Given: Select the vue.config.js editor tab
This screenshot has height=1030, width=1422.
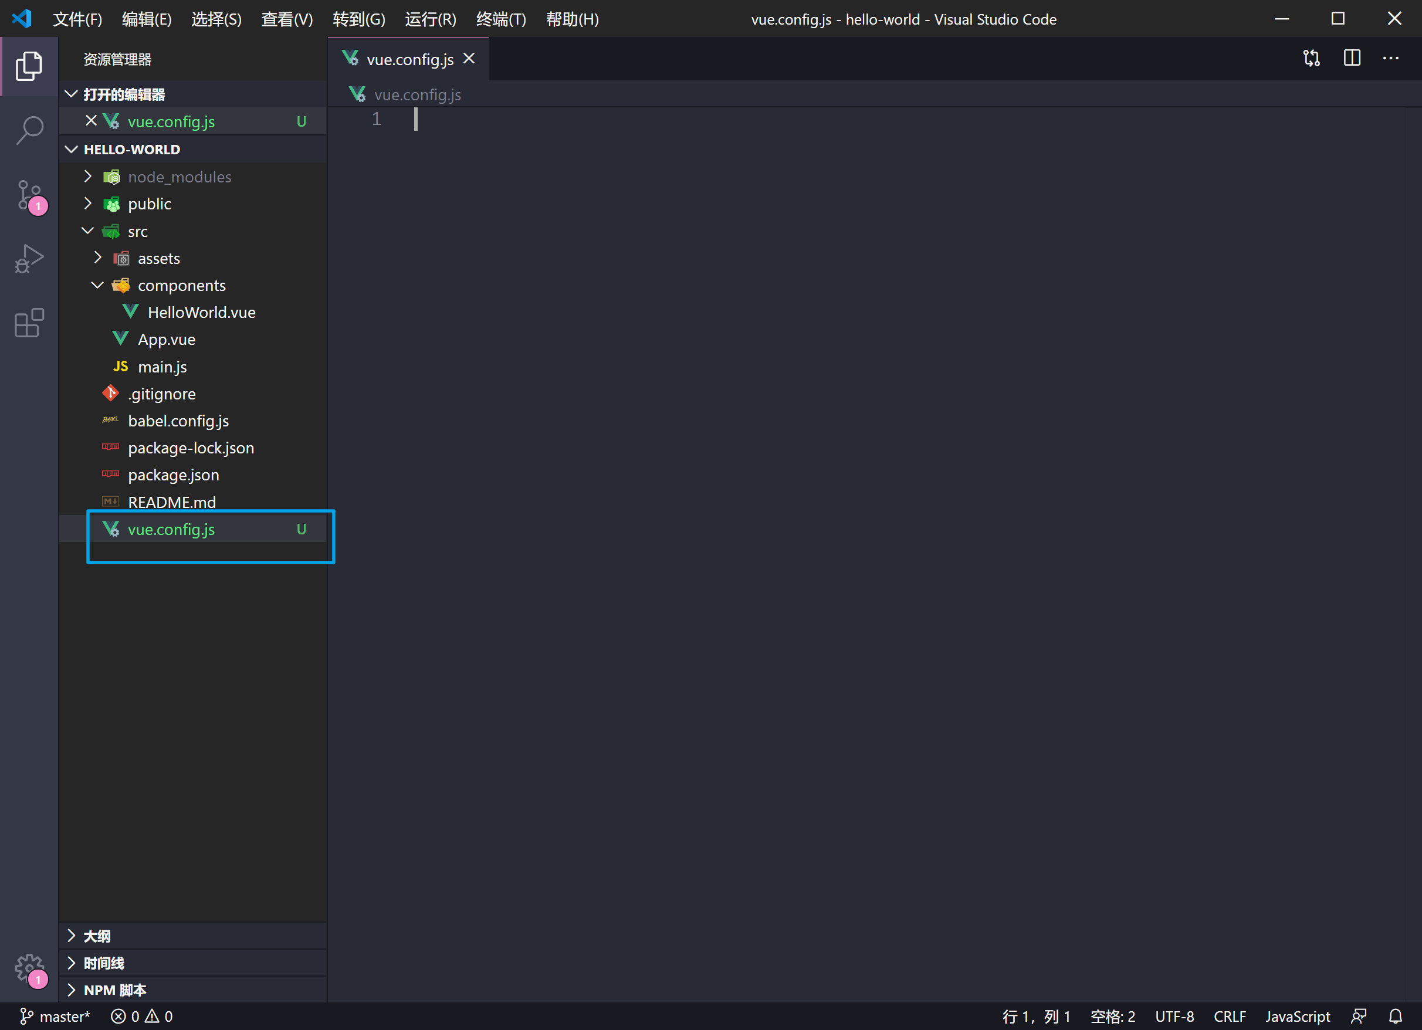Looking at the screenshot, I should [408, 59].
